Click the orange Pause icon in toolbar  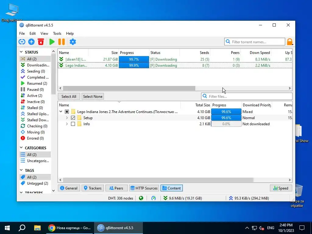(62, 42)
